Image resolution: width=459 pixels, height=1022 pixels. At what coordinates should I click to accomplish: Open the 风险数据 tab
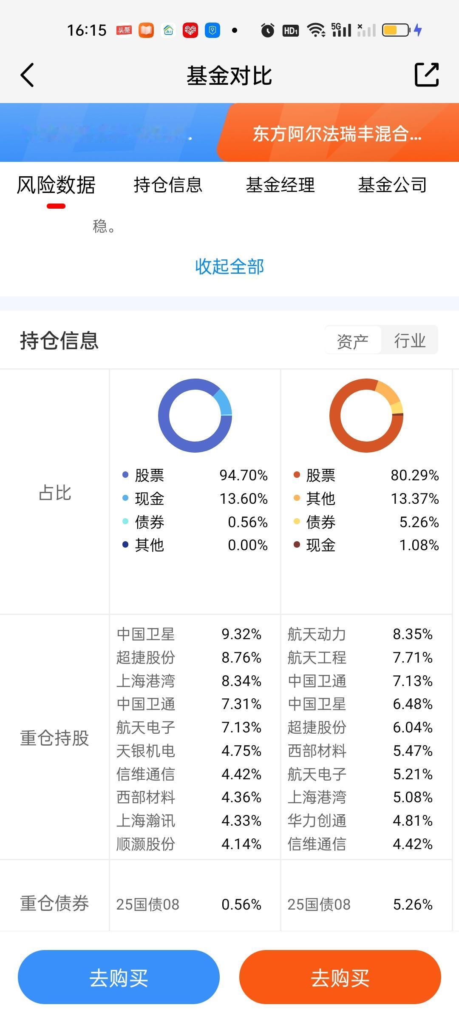click(56, 185)
